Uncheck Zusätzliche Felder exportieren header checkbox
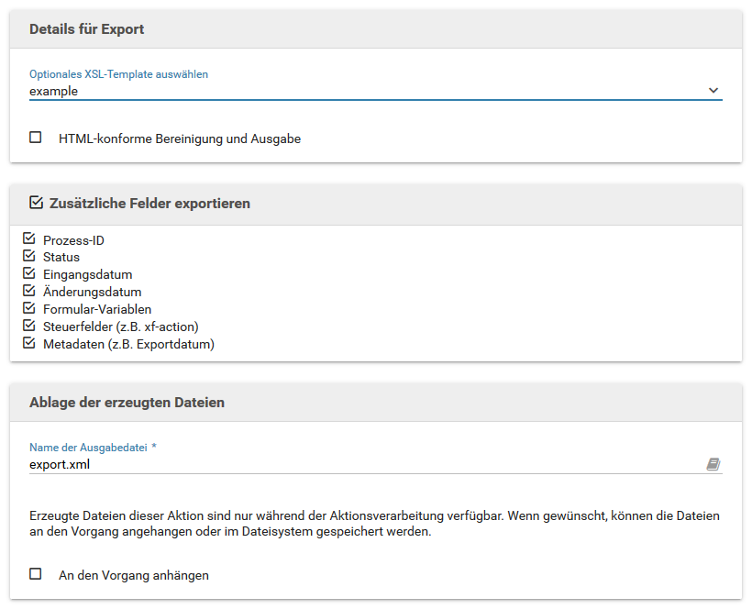Image resolution: width=752 pixels, height=609 pixels. pyautogui.click(x=36, y=203)
